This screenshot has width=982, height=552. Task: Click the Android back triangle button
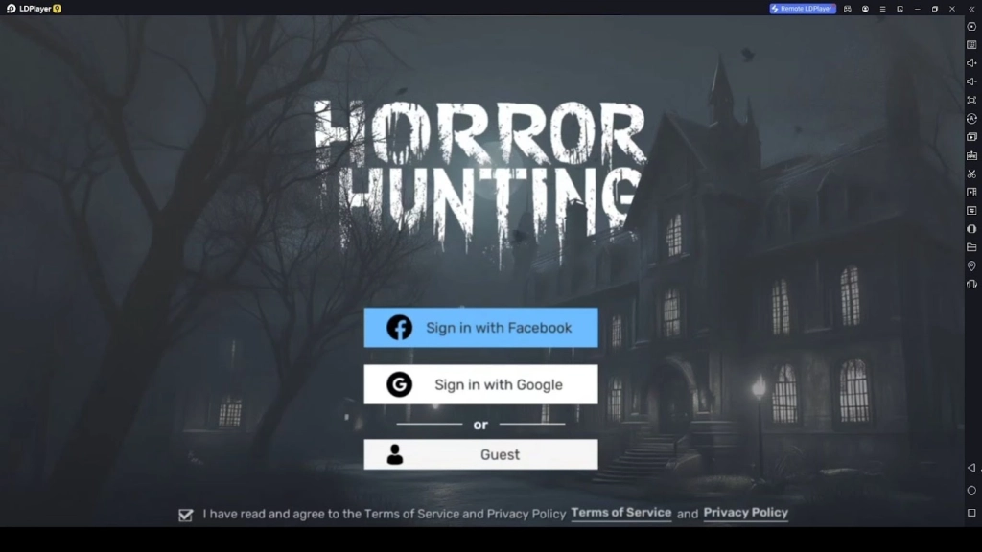pyautogui.click(x=971, y=468)
